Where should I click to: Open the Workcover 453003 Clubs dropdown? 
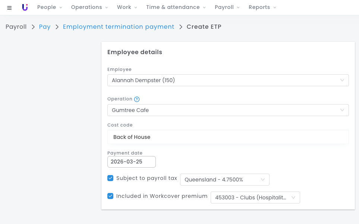(255, 197)
